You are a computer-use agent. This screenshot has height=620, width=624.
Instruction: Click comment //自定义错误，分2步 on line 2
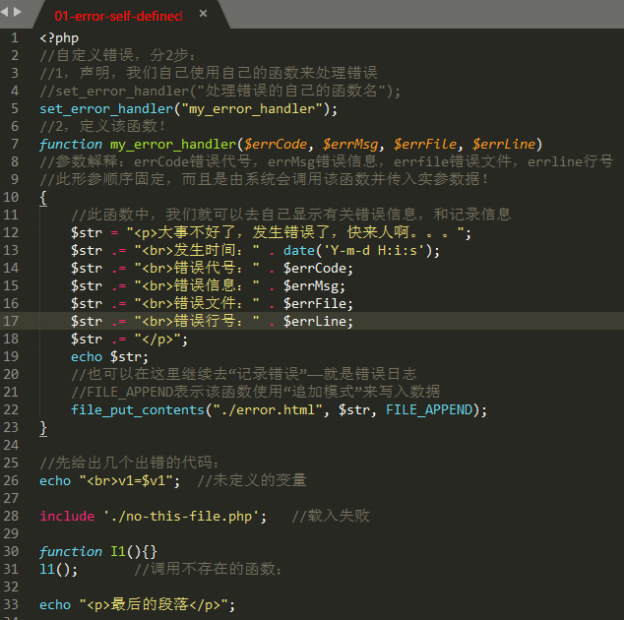click(x=118, y=56)
